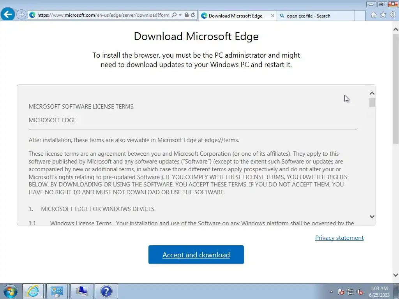Screen dimensions: 399x299
Task: Close the Download Microsoft Edge tab
Action: [272, 16]
